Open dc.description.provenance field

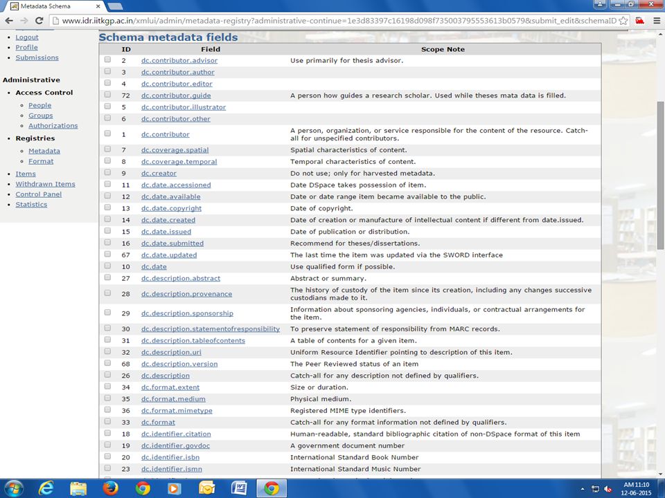(x=186, y=294)
